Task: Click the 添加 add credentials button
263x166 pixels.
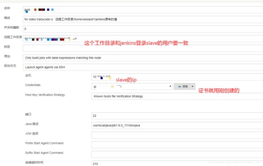Action: pos(185,87)
